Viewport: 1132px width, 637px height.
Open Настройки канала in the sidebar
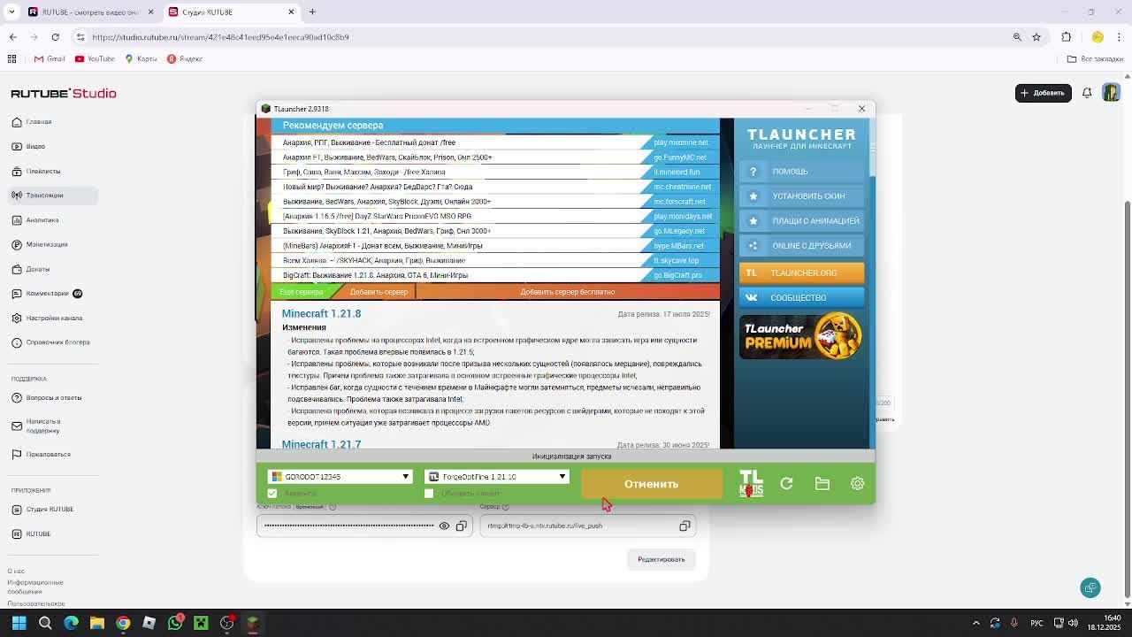[54, 318]
